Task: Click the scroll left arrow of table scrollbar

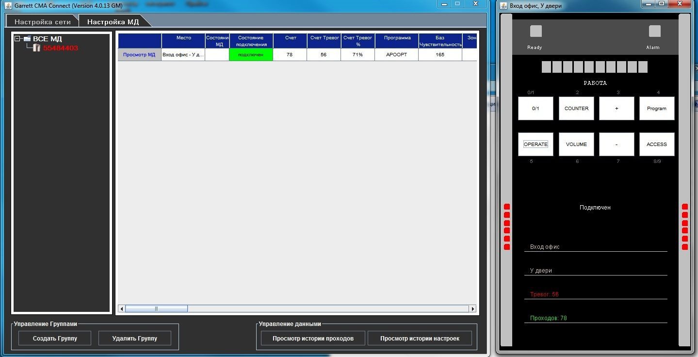Action: coord(122,308)
